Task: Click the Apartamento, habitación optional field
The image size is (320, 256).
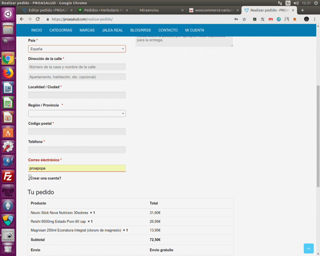Action: tap(77, 77)
